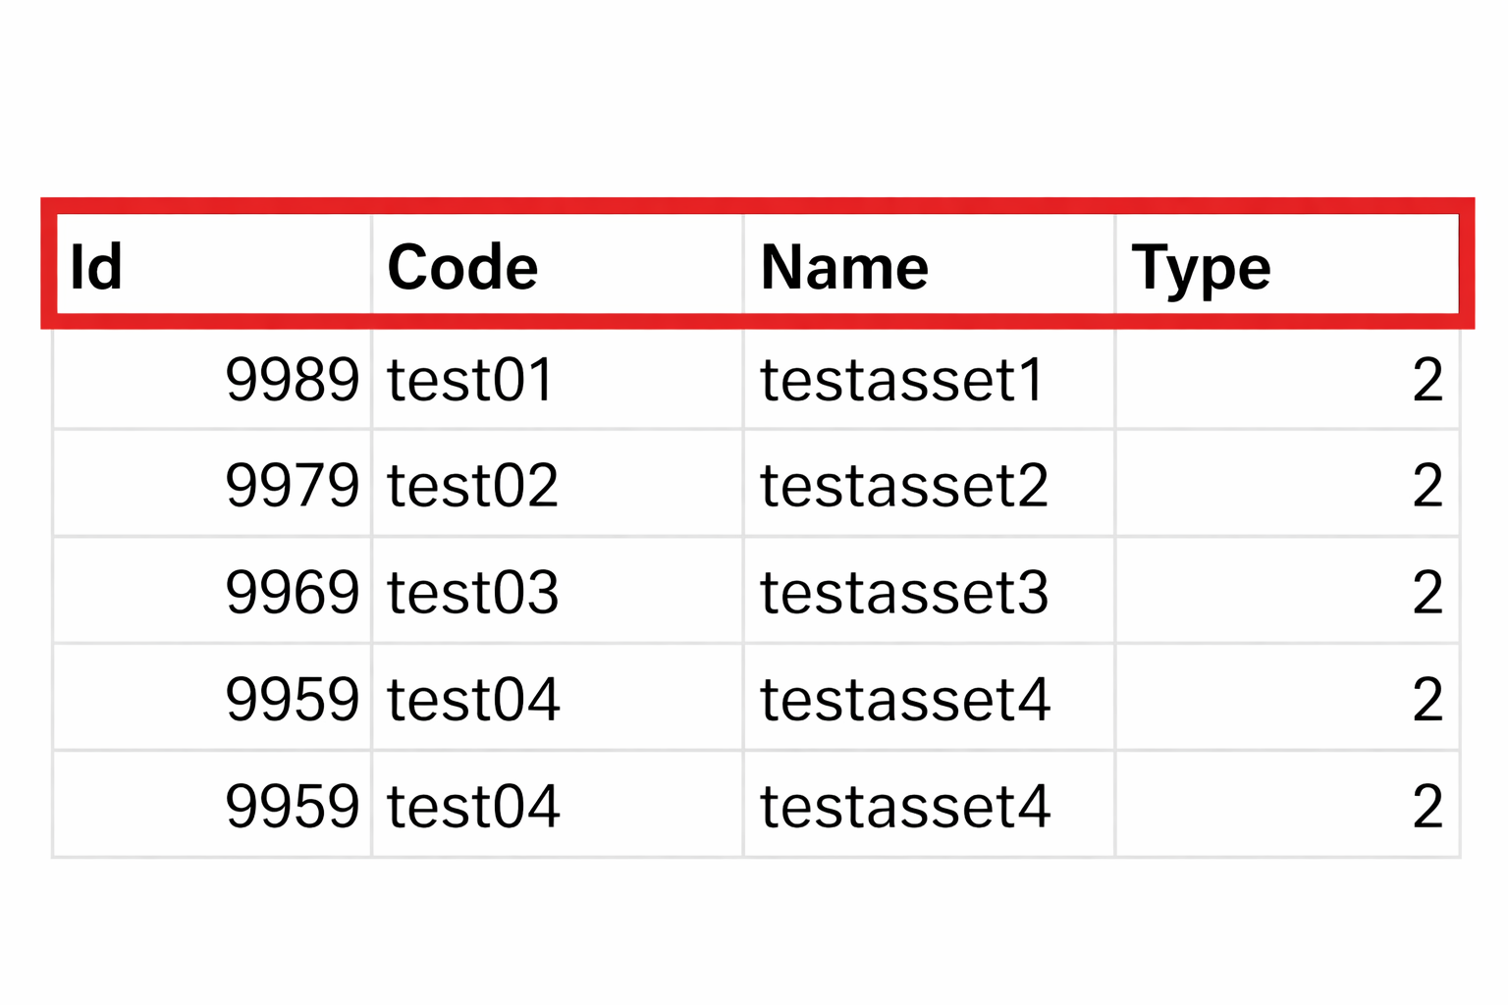Click testasset4 in the bottom row
1508x1005 pixels.
pyautogui.click(x=905, y=806)
